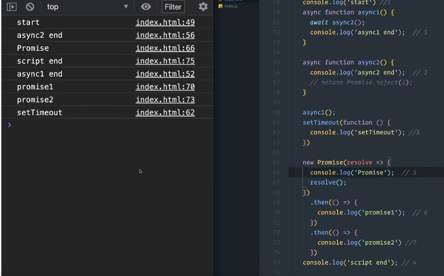Click the 'resolve();' code line
The height and width of the screenshot is (276, 444).
coord(328,182)
